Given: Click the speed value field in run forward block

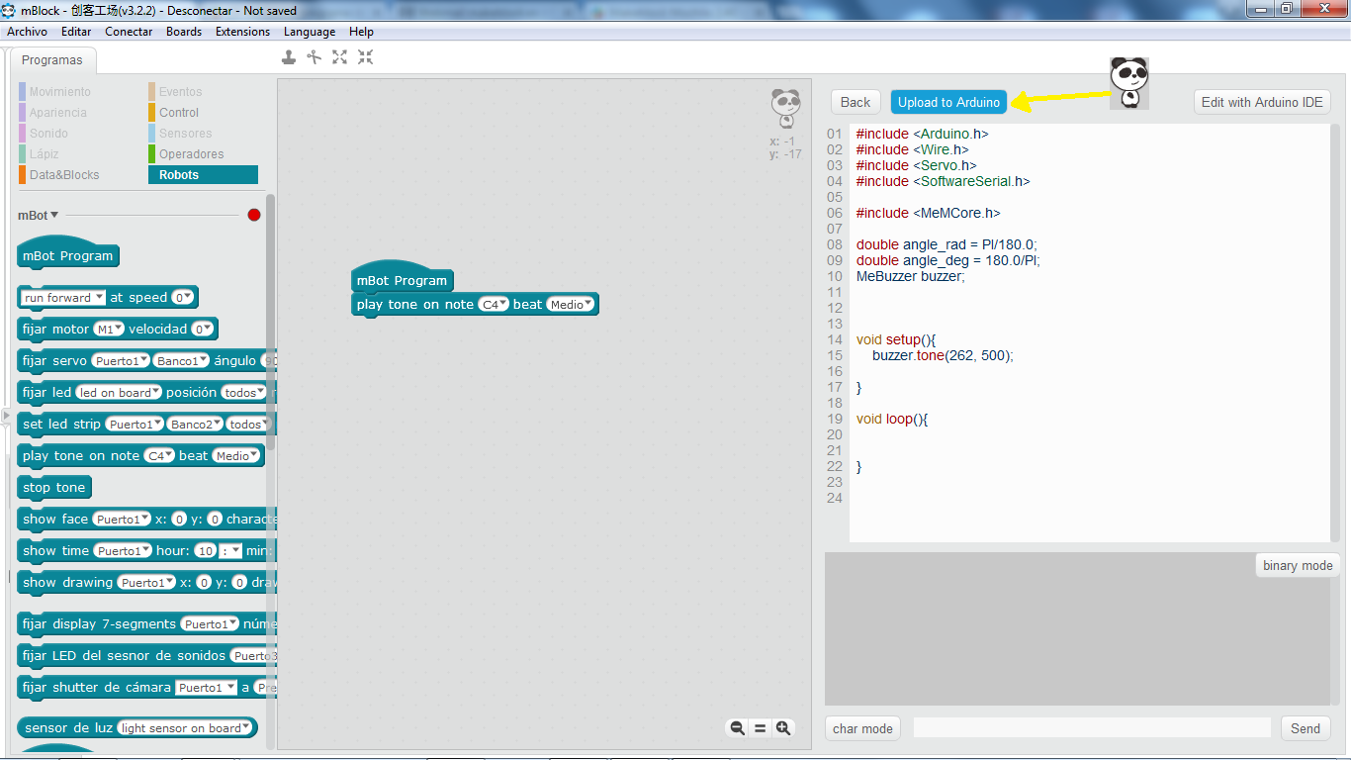Looking at the screenshot, I should point(183,297).
